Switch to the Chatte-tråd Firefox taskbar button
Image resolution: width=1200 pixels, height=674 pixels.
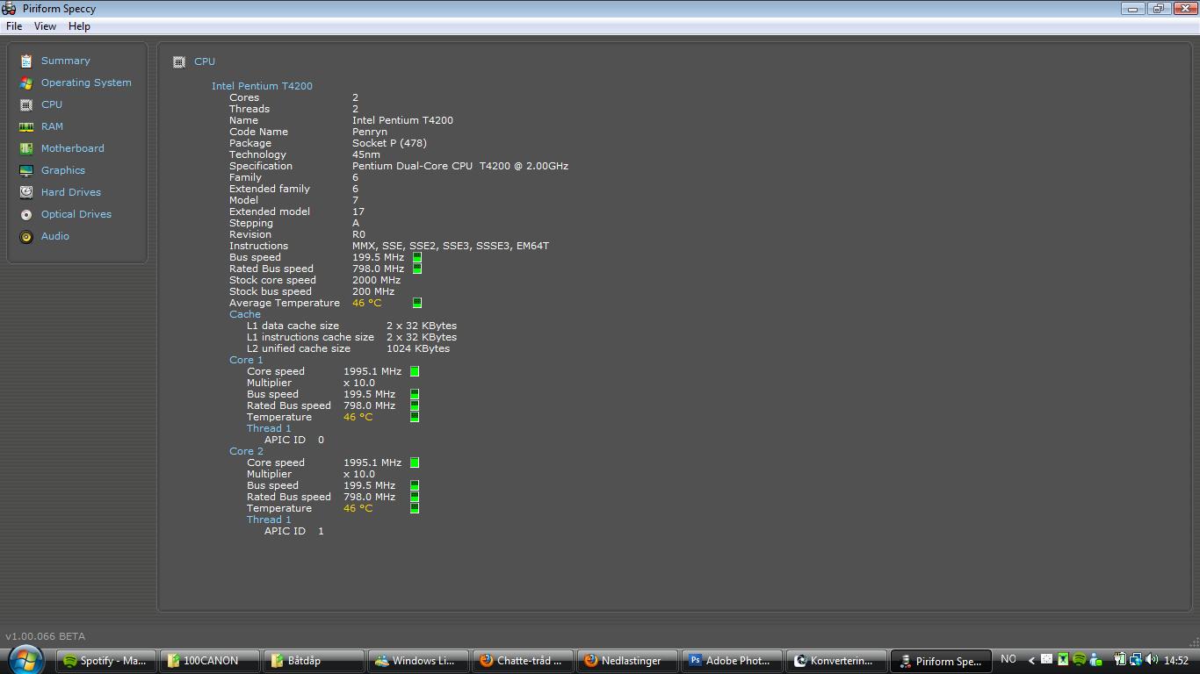coord(524,661)
